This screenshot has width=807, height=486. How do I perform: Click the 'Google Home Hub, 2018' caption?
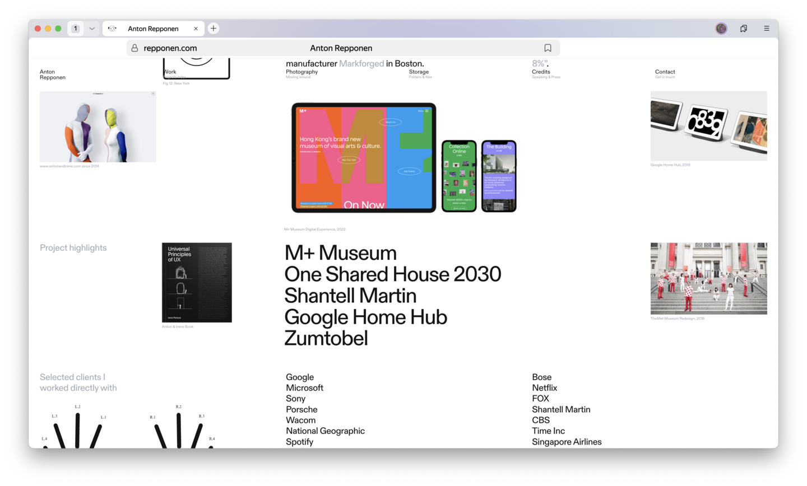[670, 165]
